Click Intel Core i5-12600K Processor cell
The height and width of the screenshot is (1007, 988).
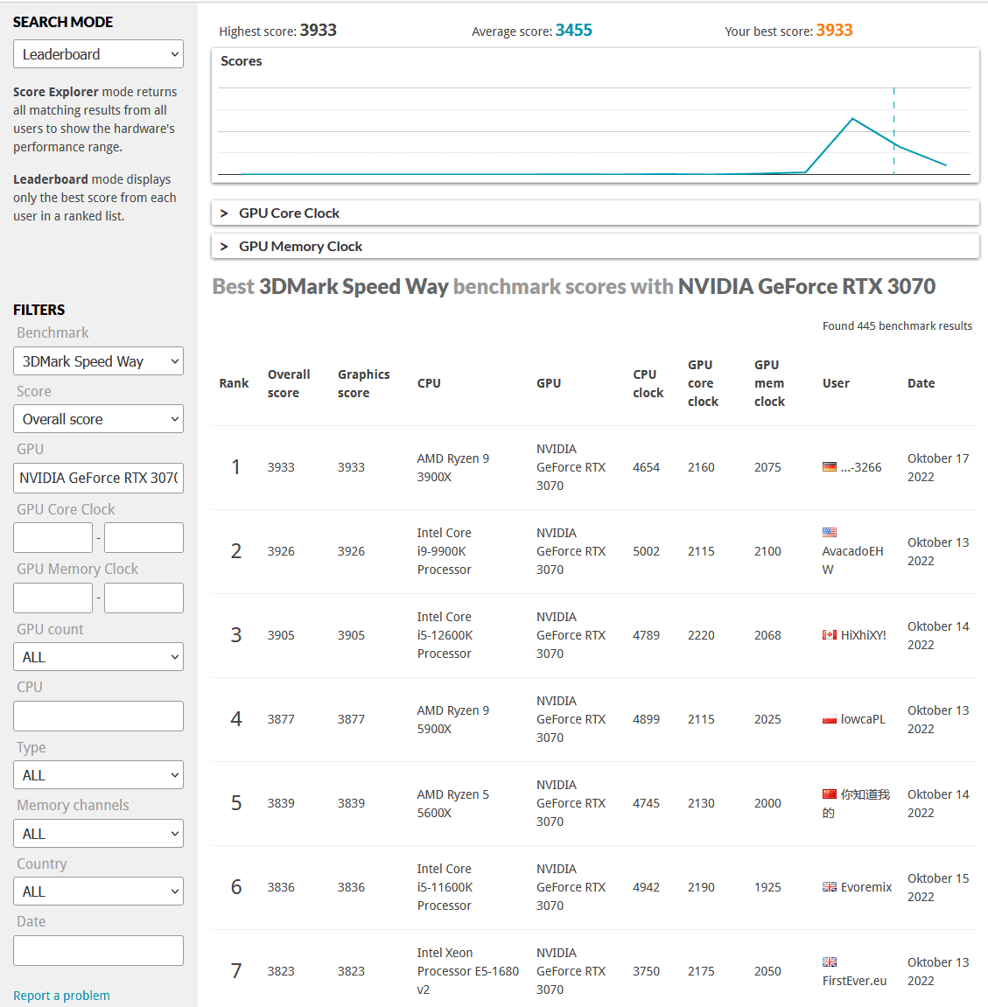[x=445, y=635]
